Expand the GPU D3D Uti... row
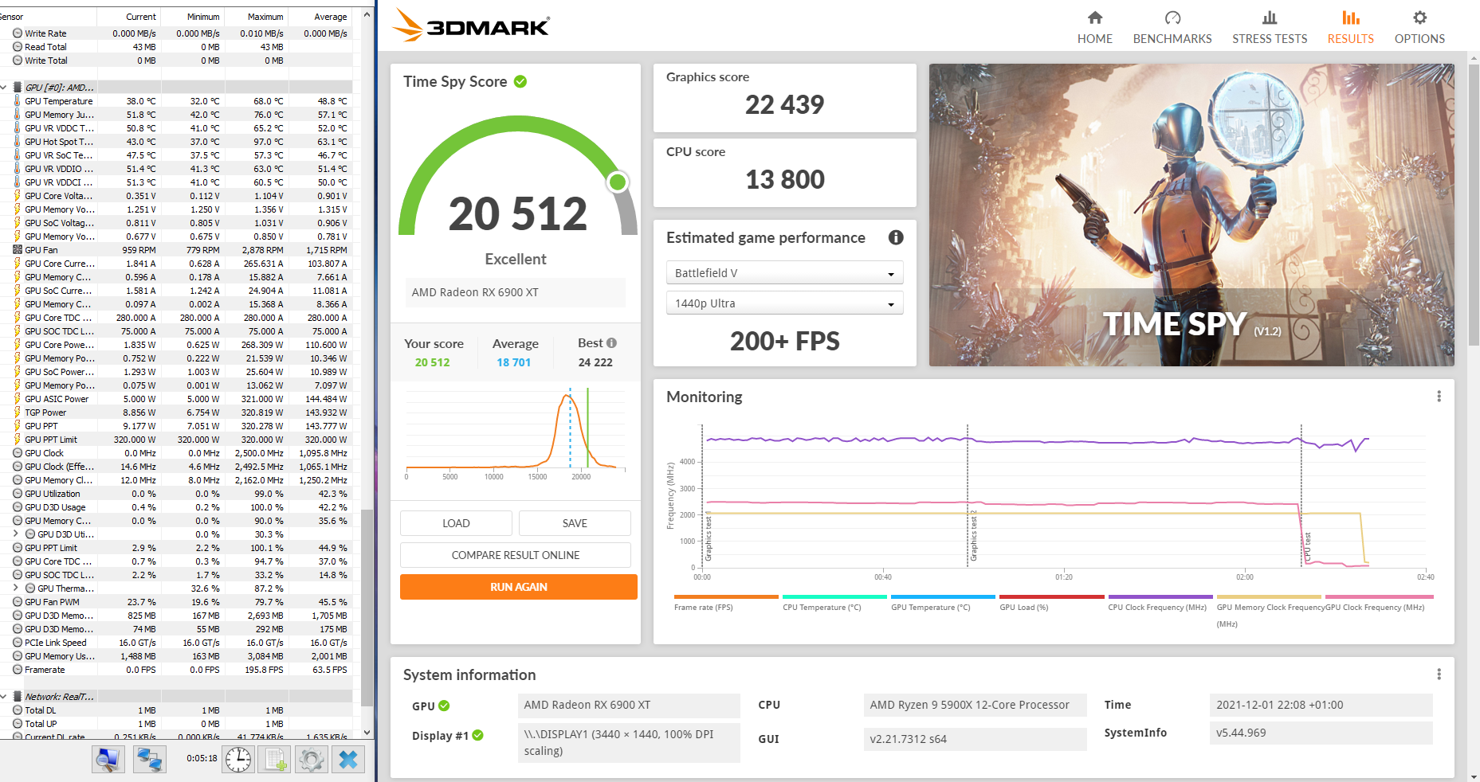This screenshot has height=782, width=1480. tap(16, 534)
